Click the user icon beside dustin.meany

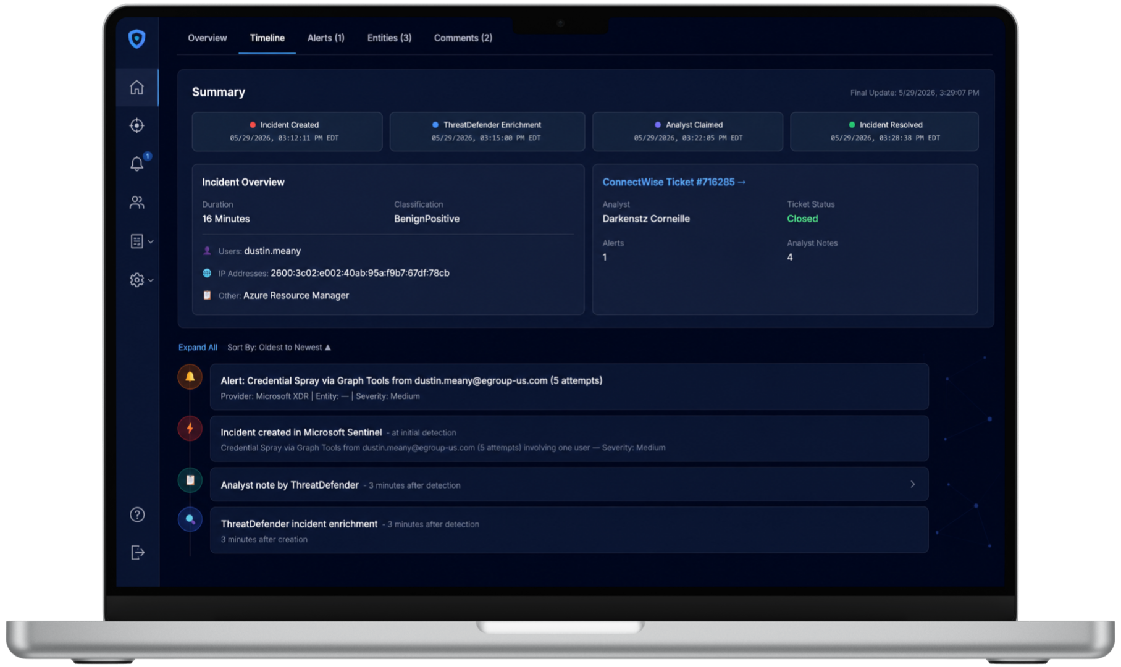click(207, 251)
